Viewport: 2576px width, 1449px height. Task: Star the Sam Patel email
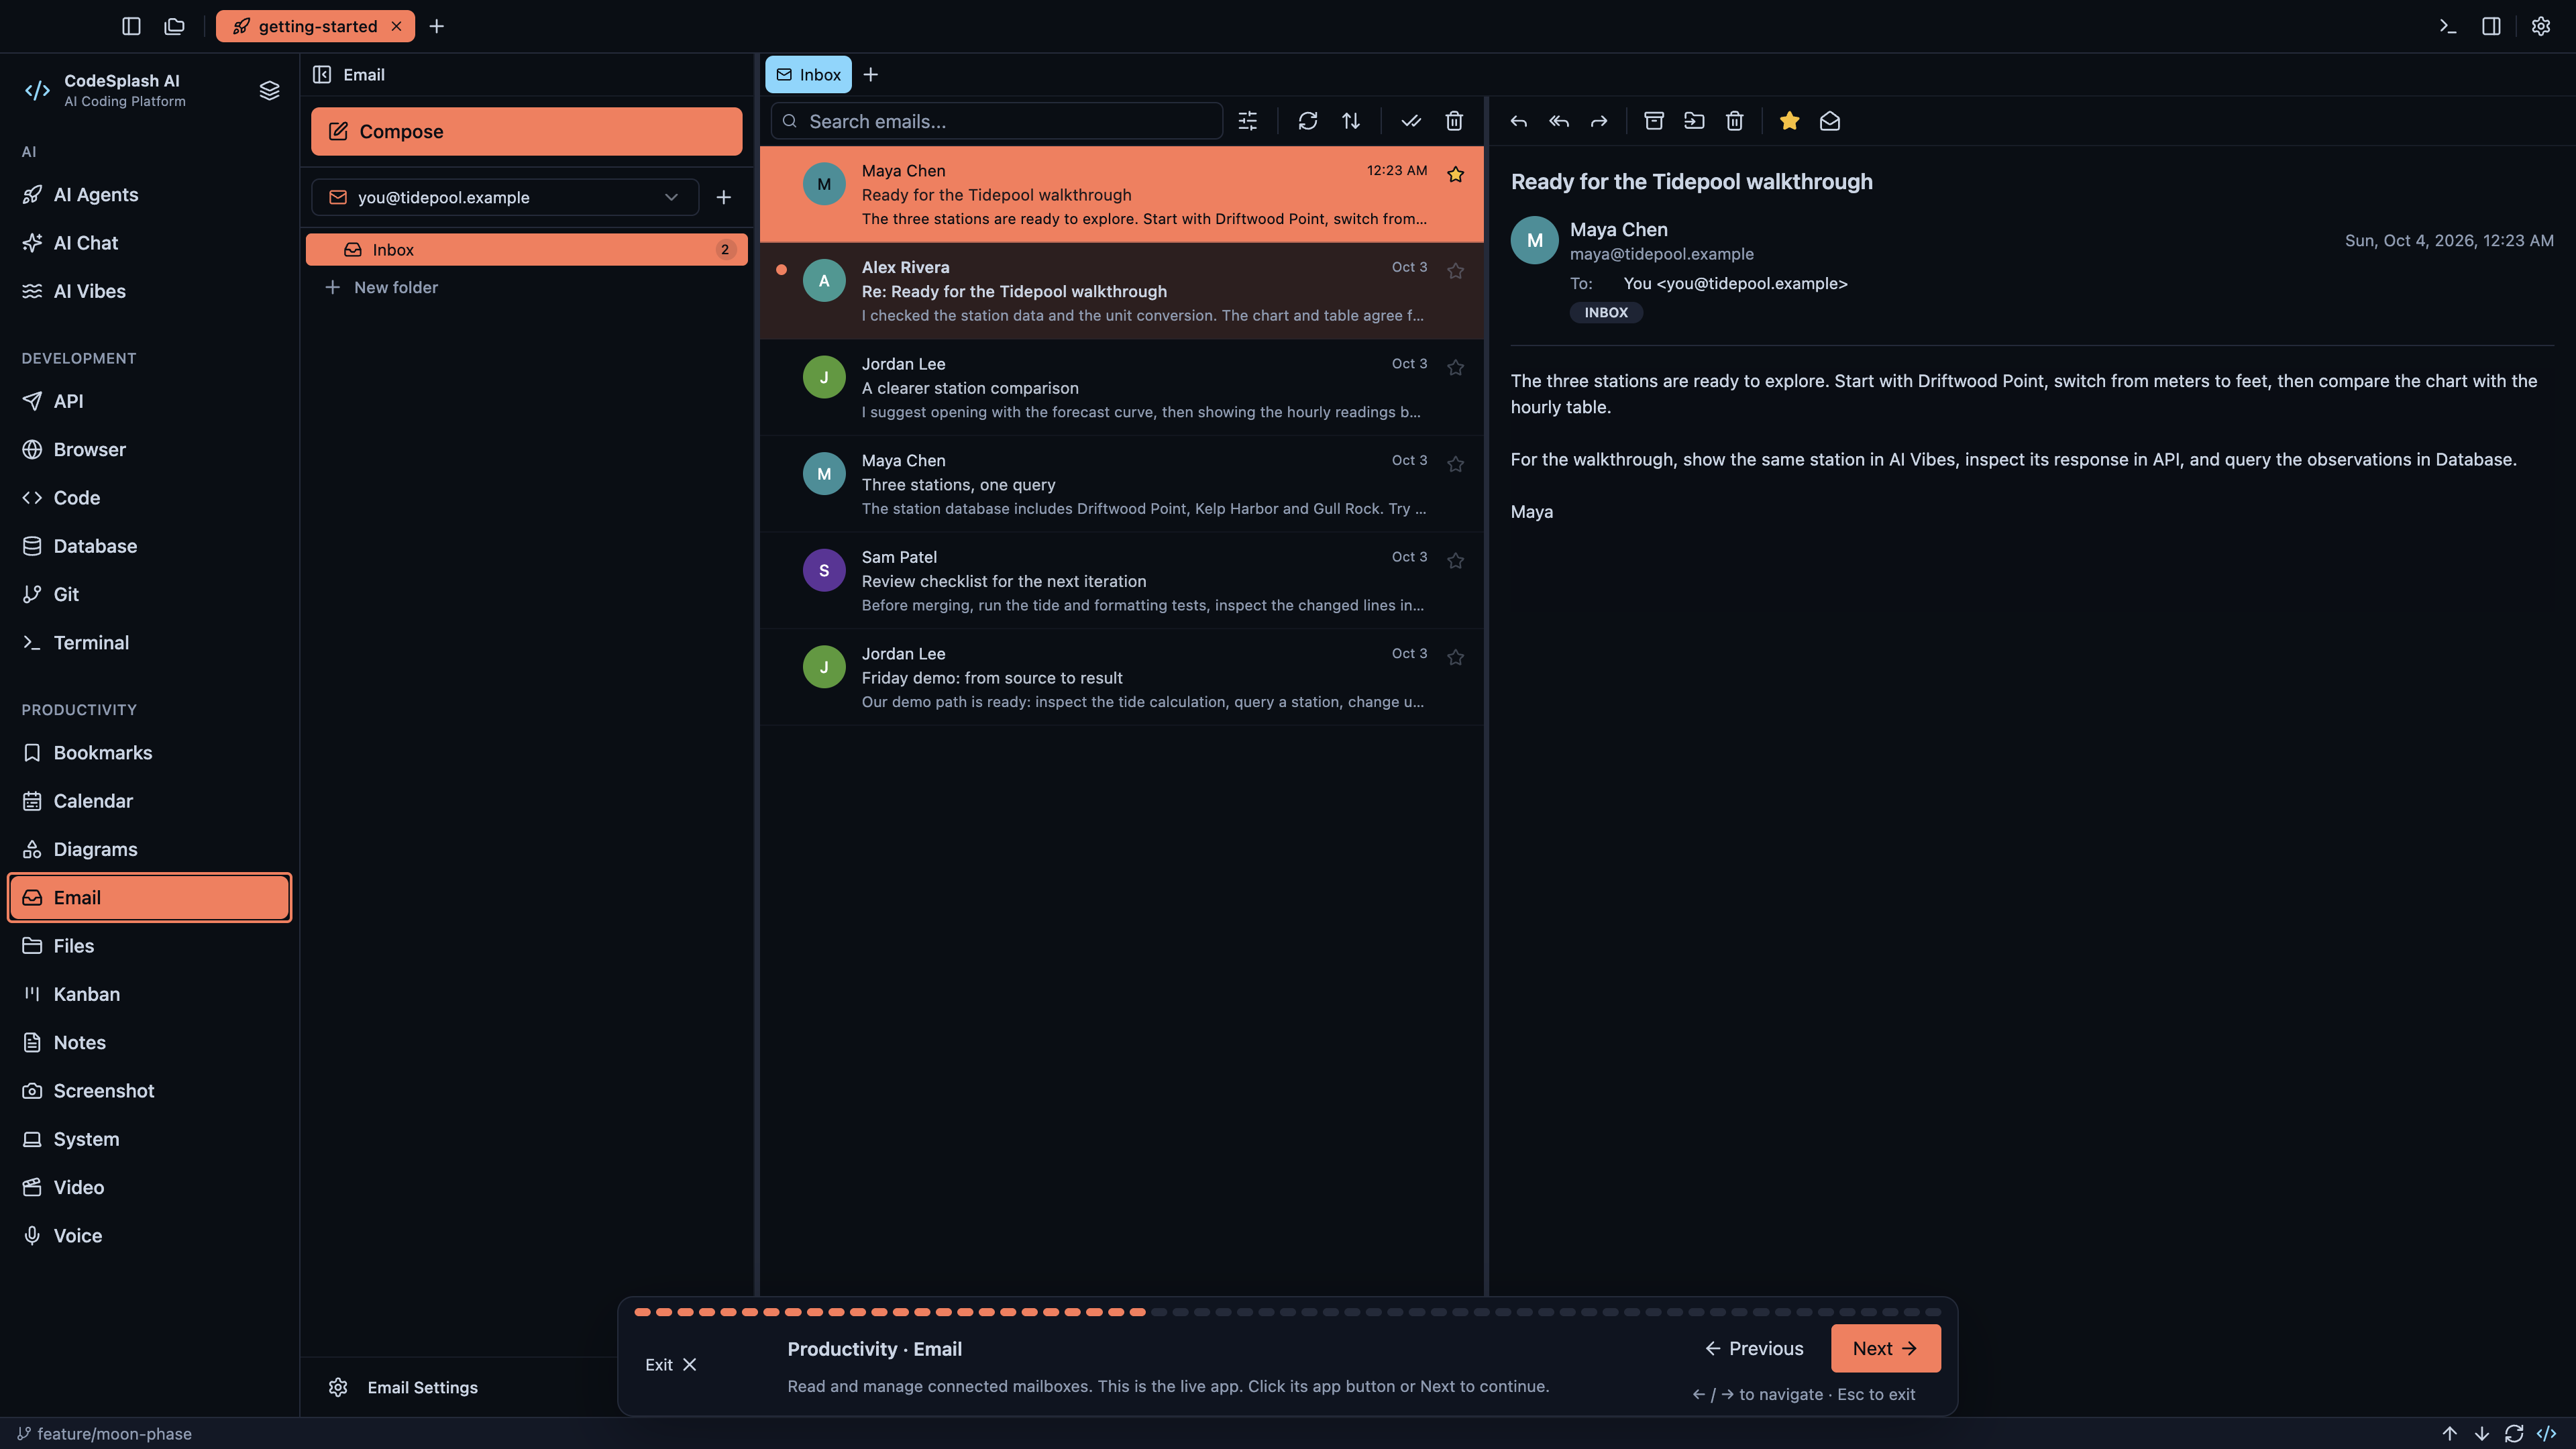(x=1455, y=560)
